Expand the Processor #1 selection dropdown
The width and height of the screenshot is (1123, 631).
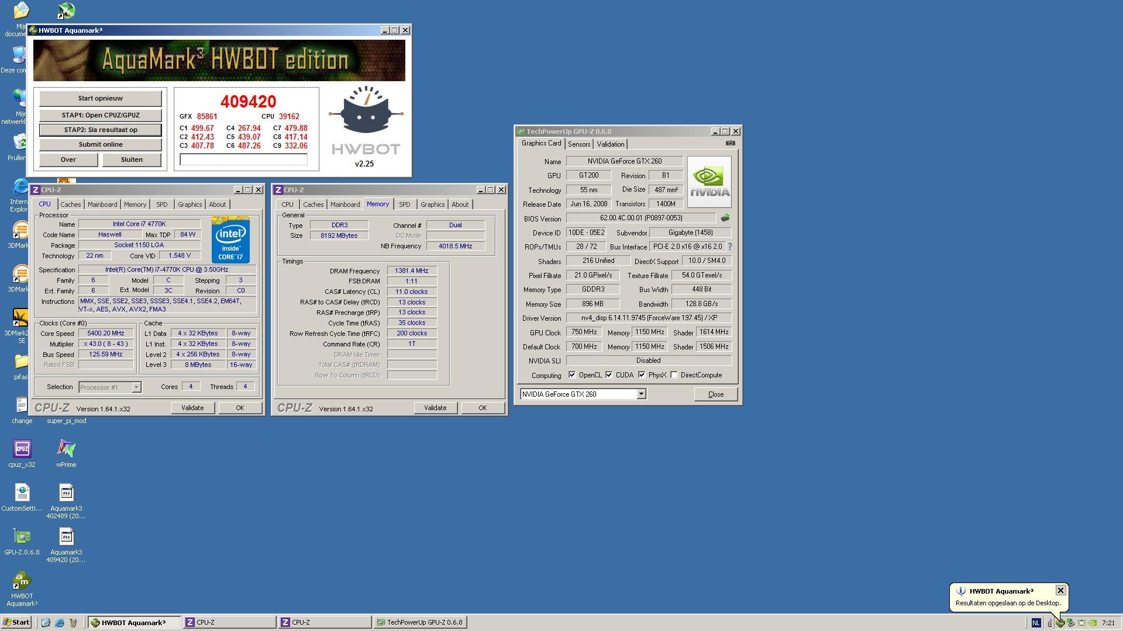[x=136, y=387]
